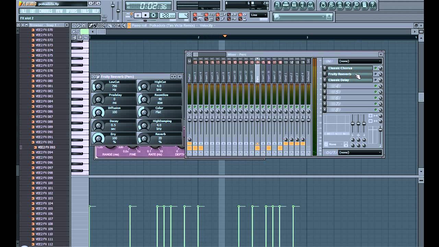
Task: Click the Reeverb Decay knob
Action: point(98,125)
